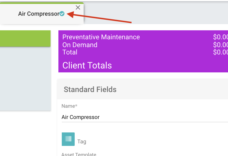Click the On Demand $0.00 amount
The image size is (228, 156).
click(220, 45)
